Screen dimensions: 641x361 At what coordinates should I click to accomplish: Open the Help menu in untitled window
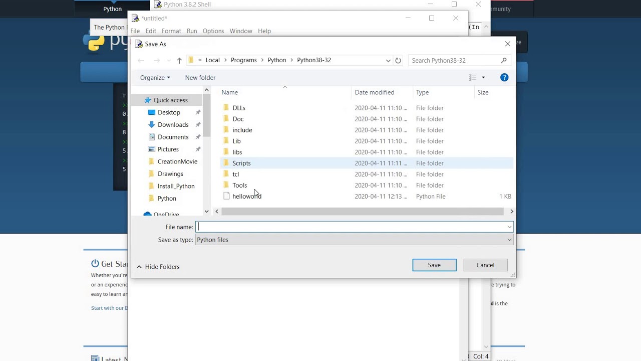click(x=264, y=31)
